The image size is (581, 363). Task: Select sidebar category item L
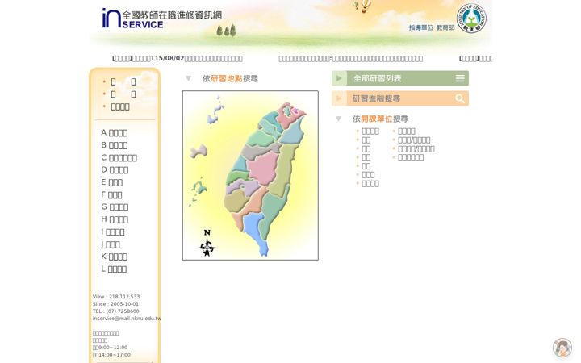tap(114, 269)
